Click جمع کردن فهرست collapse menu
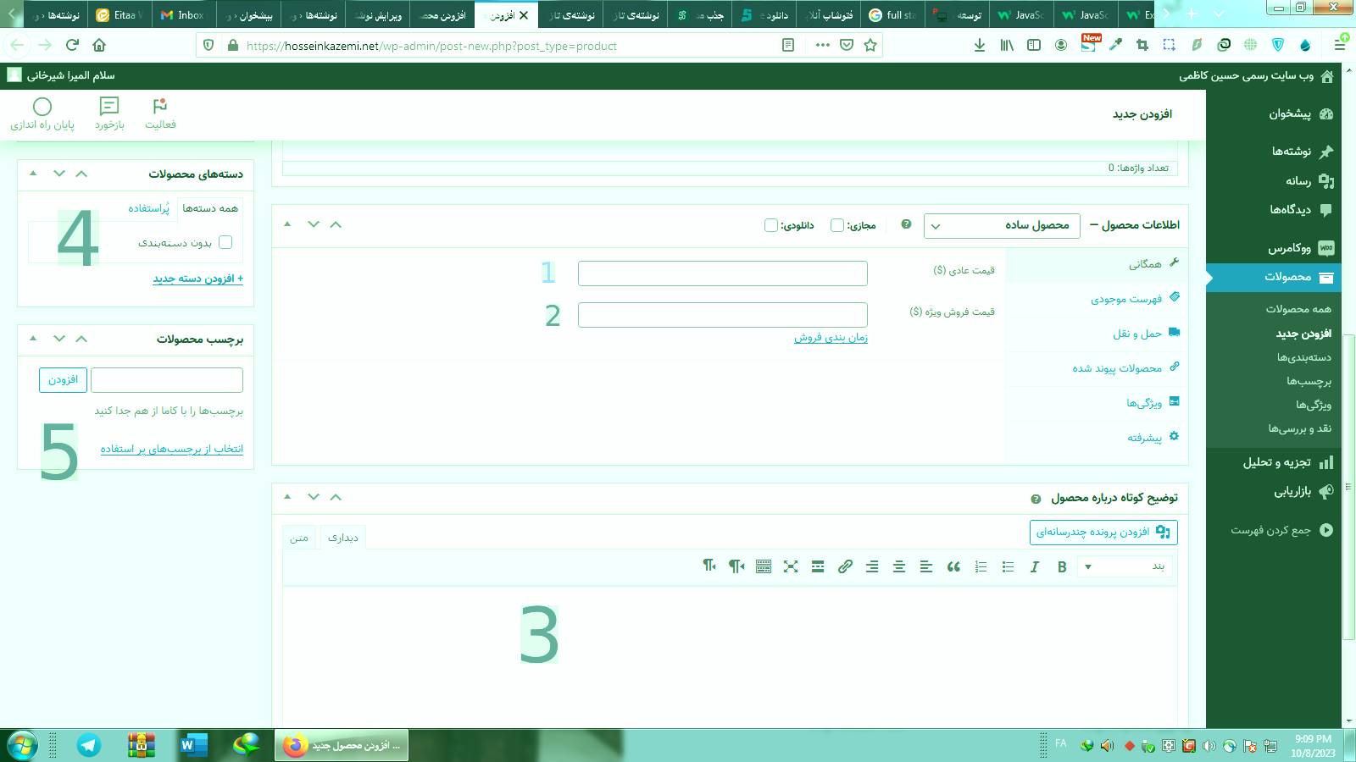 click(1274, 530)
